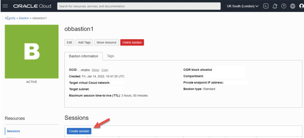Open the hamburger navigation menu
Viewport: 304px width, 138px height.
tap(5, 6)
